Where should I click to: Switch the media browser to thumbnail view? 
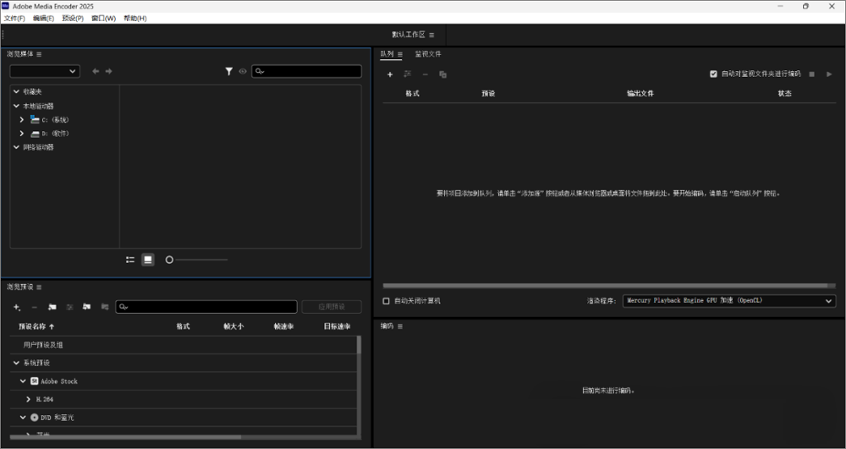(x=148, y=260)
